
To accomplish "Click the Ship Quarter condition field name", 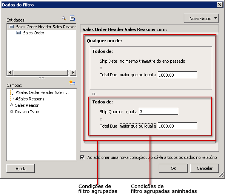I will click(x=111, y=112).
